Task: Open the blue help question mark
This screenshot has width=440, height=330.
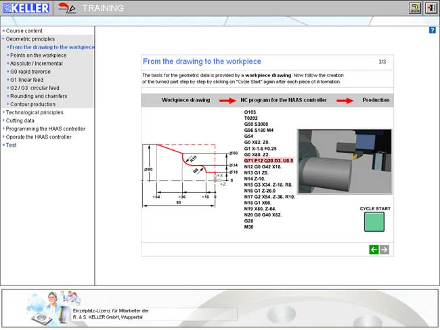Action: pyautogui.click(x=432, y=30)
